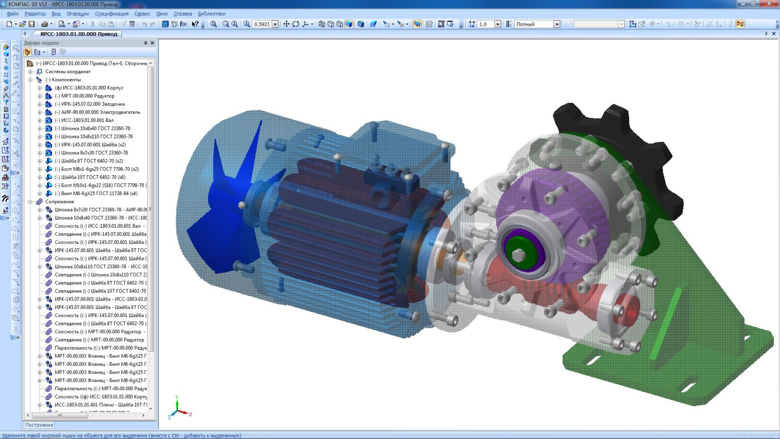Select the Pan view tool
780x439 pixels.
point(286,24)
